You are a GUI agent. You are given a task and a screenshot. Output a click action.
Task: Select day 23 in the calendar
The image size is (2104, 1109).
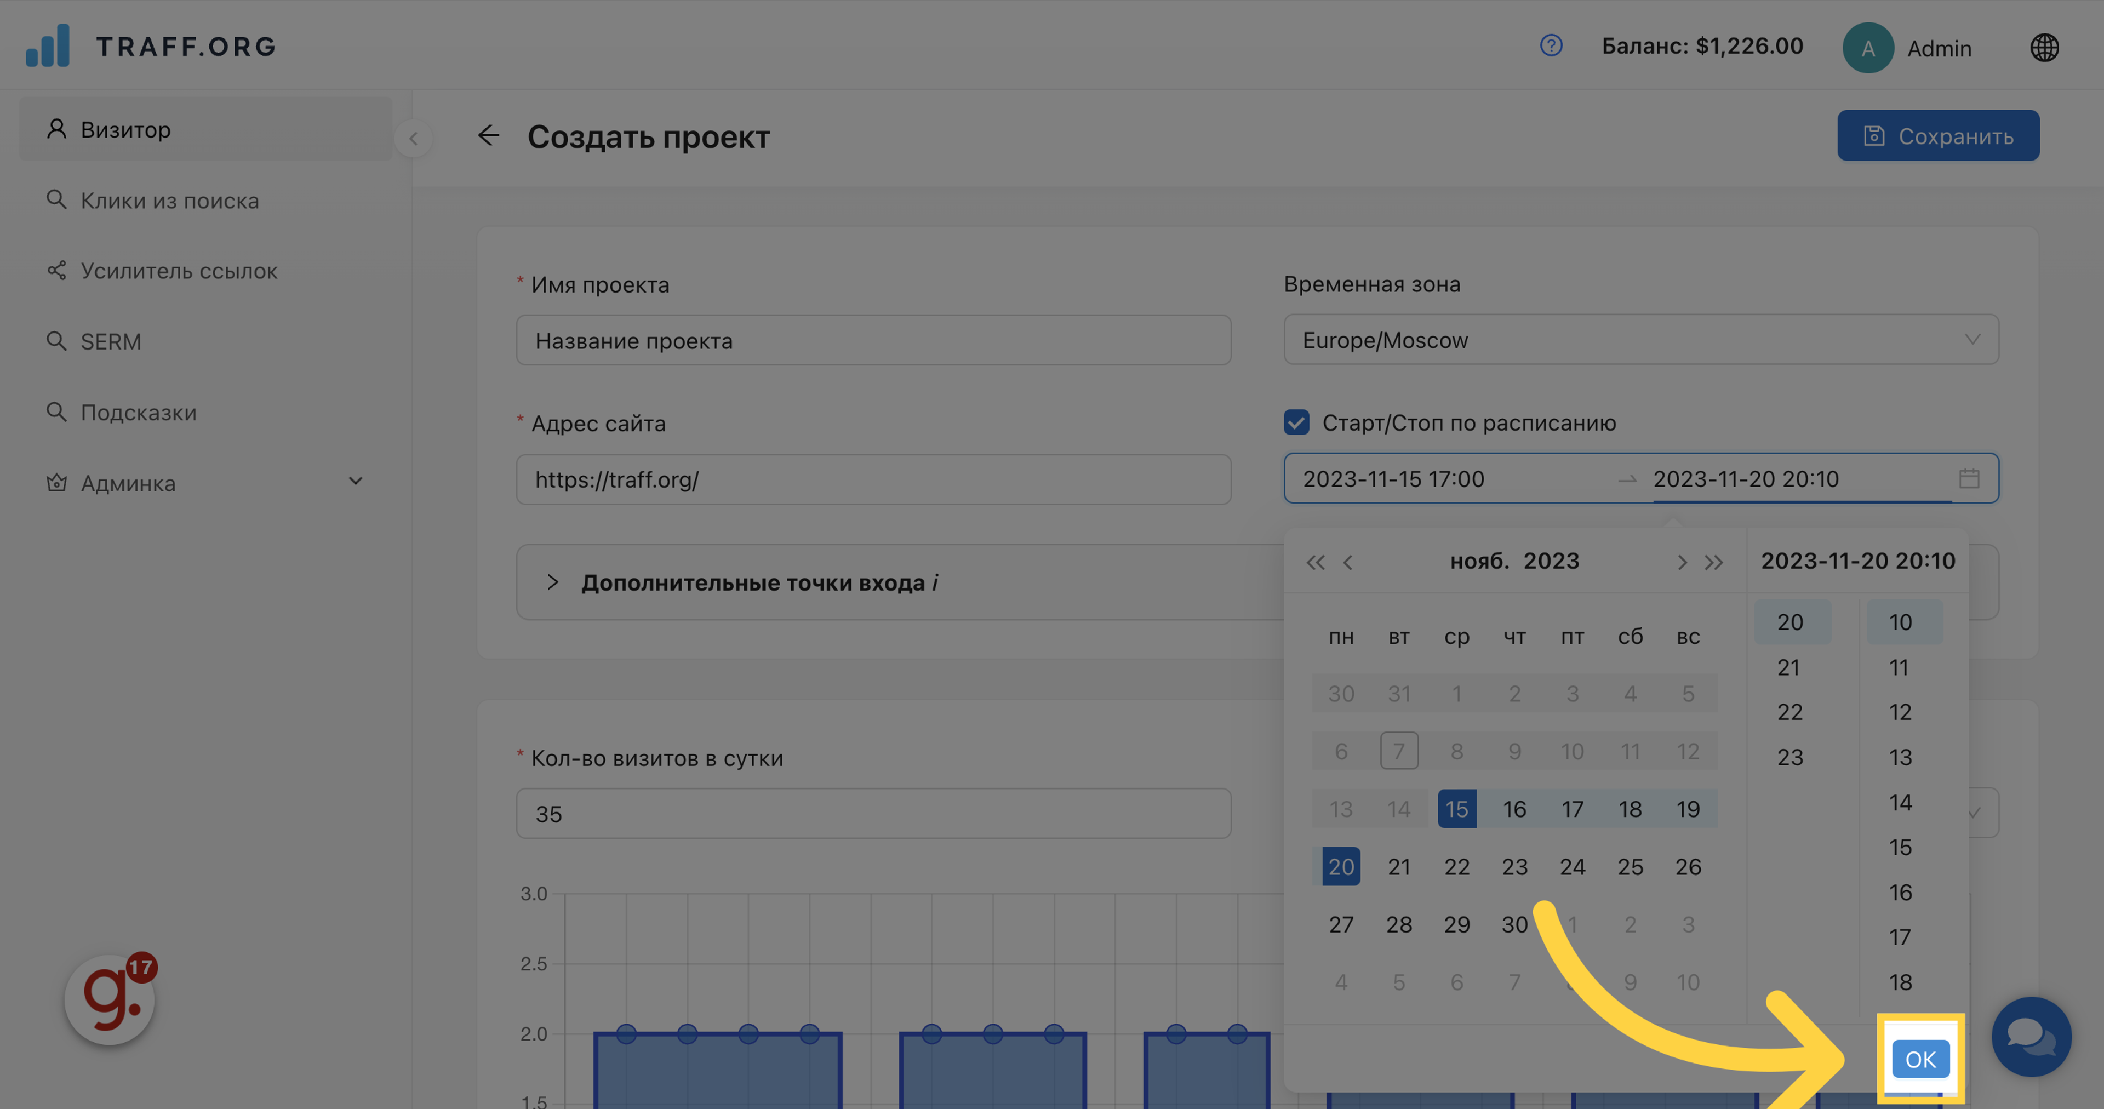tap(1514, 866)
